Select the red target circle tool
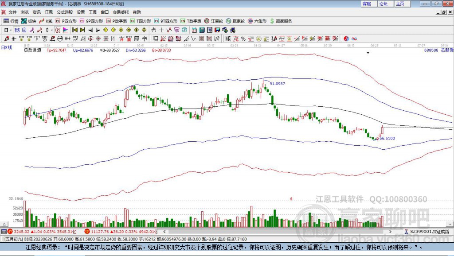Viewport: 454px width, 256px height. [x=90, y=39]
